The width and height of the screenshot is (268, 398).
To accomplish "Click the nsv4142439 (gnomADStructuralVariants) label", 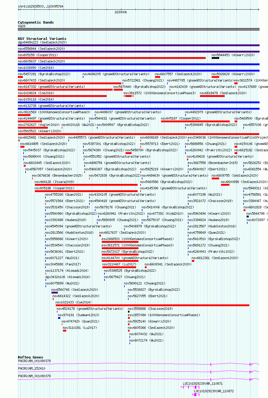I will point(203,87).
